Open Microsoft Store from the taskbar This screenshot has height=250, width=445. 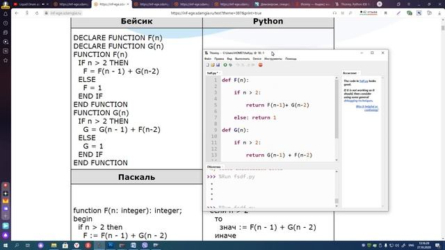coord(65,245)
